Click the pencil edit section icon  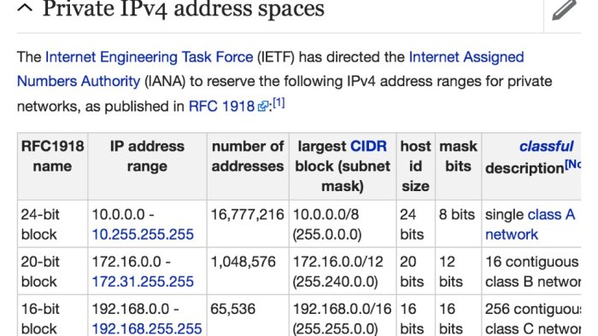pyautogui.click(x=564, y=10)
